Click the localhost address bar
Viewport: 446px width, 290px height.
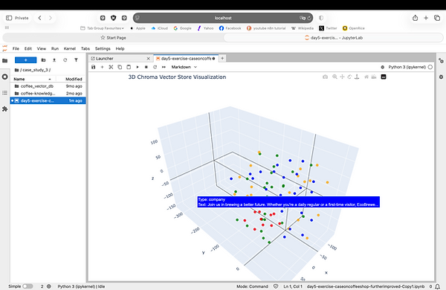pyautogui.click(x=223, y=18)
